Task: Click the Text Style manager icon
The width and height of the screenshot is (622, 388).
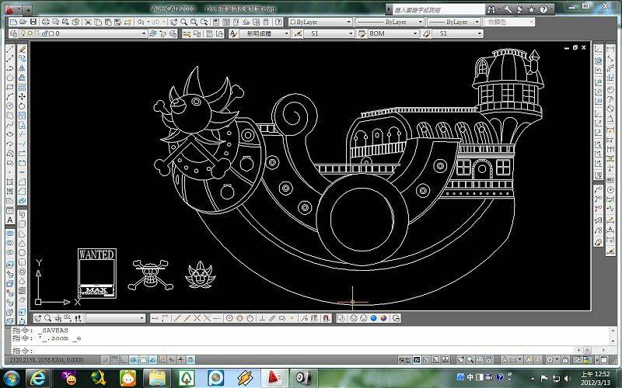Action: click(x=234, y=33)
